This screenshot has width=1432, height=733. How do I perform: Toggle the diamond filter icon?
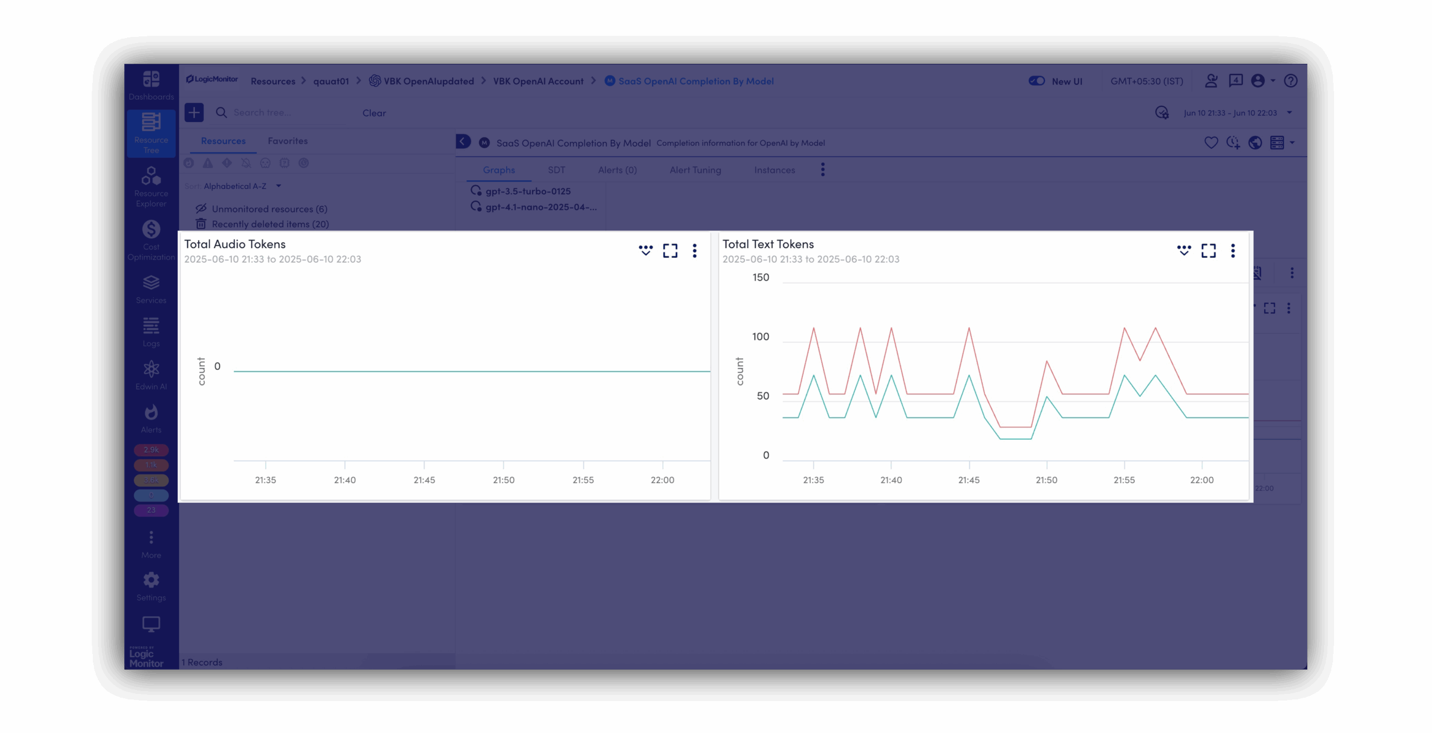tap(227, 163)
